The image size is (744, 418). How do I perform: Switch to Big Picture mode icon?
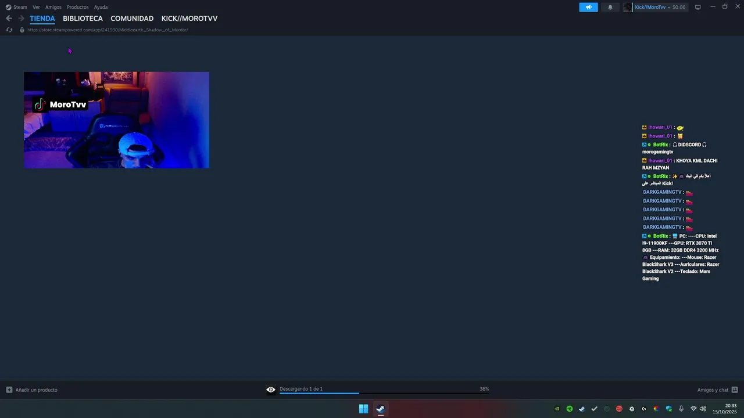click(698, 7)
